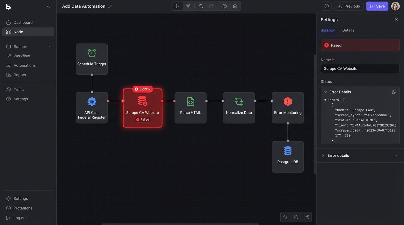Image resolution: width=404 pixels, height=225 pixels.
Task: Click the trash delete icon in toolbar
Action: click(235, 6)
